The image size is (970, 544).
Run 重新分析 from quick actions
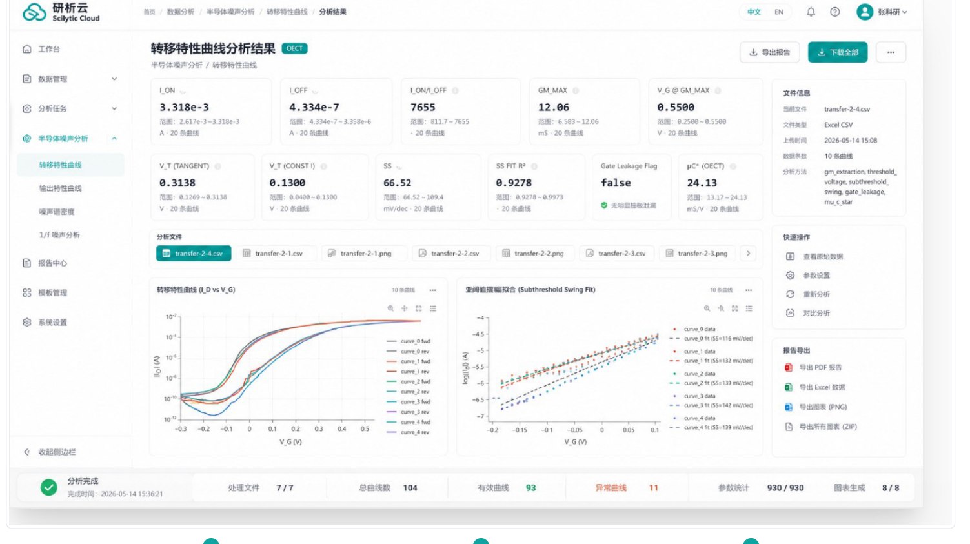pos(808,294)
